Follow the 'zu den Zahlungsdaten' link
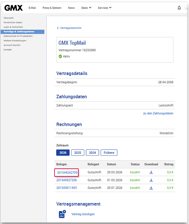 pos(158,113)
